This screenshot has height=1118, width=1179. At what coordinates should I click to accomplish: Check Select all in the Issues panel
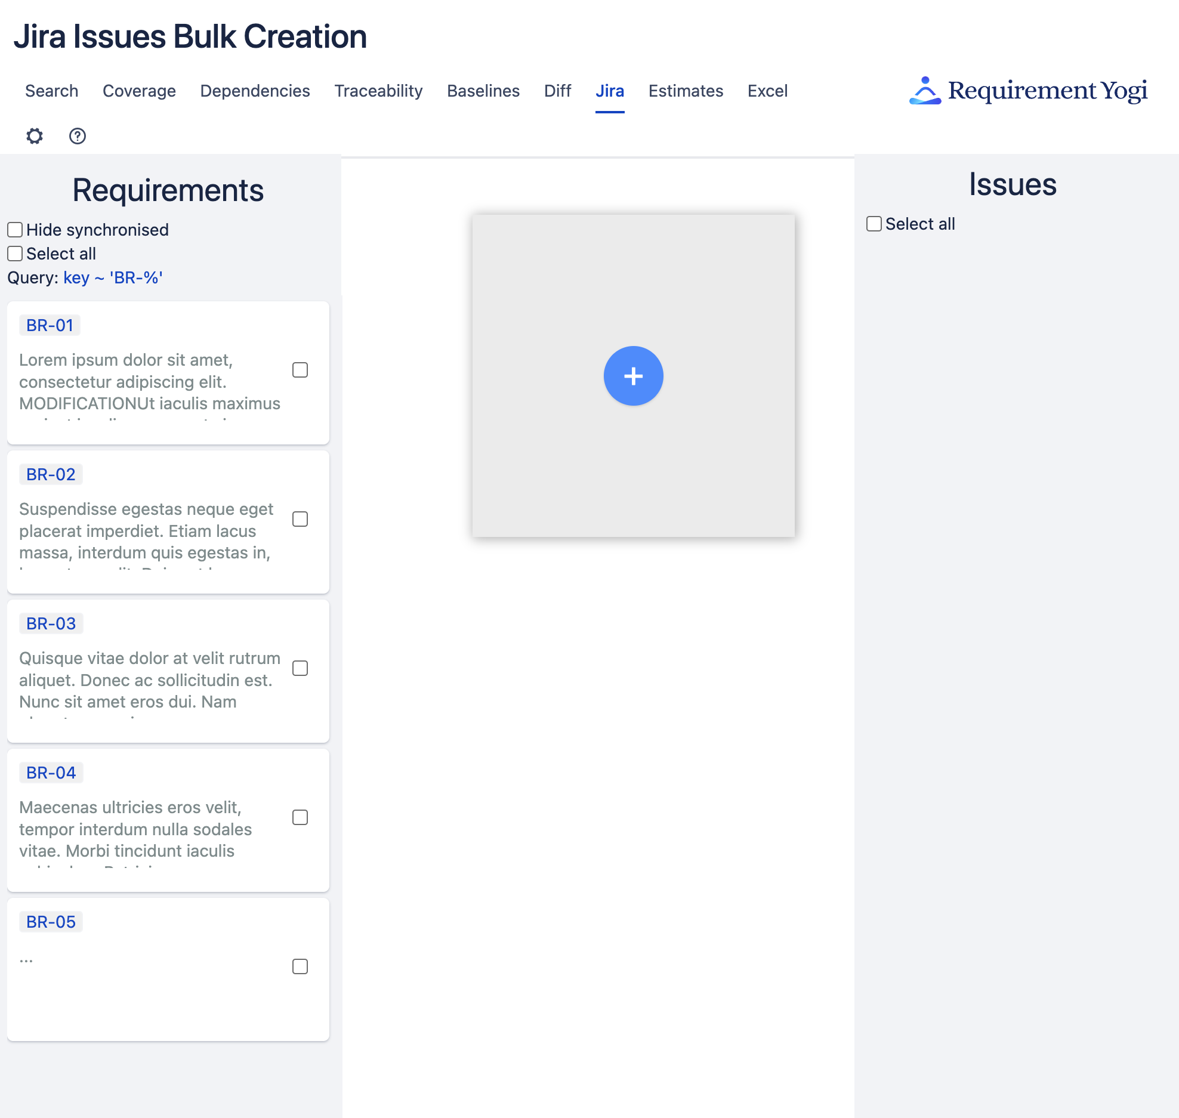pyautogui.click(x=874, y=223)
